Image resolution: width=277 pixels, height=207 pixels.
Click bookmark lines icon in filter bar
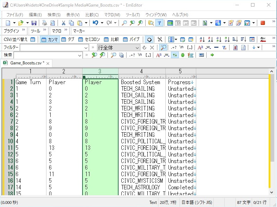pos(235,48)
